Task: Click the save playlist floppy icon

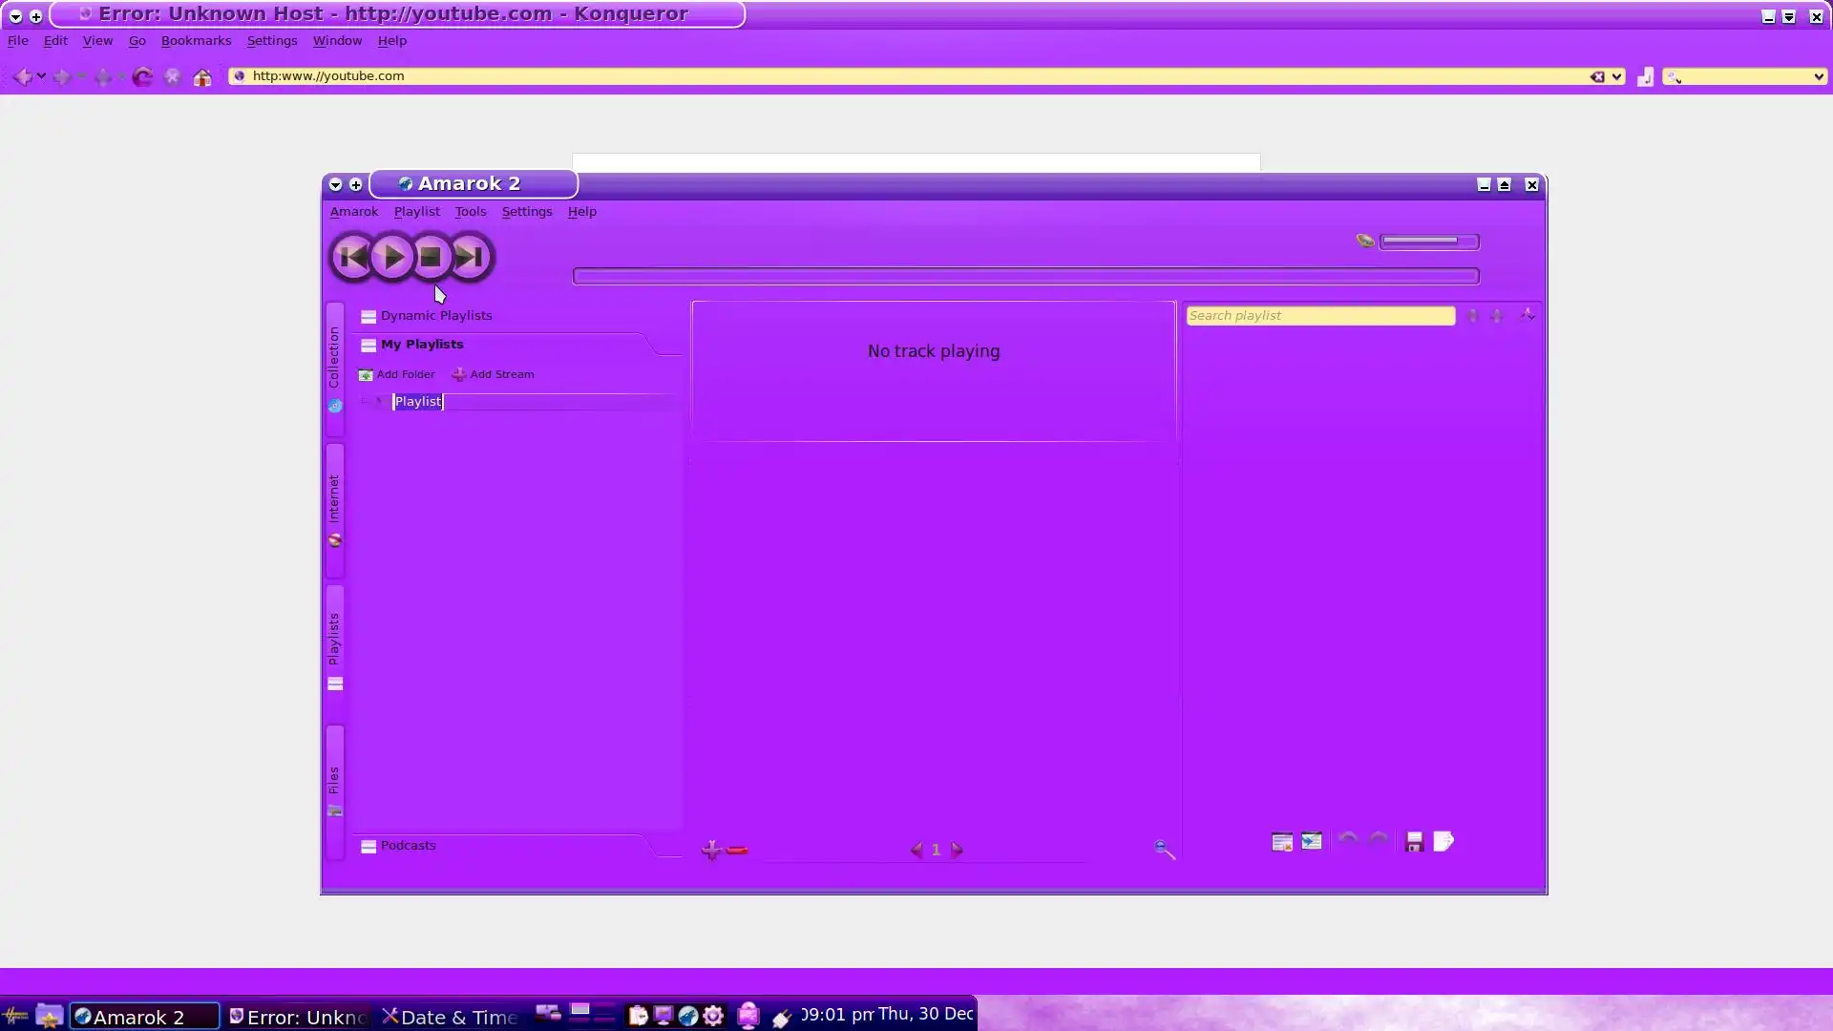Action: click(1414, 842)
